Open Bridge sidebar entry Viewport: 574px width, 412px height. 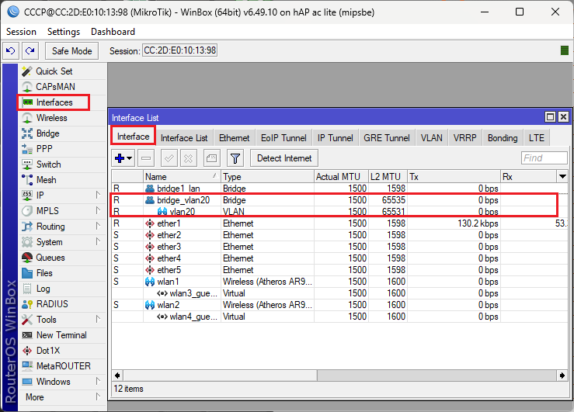pyautogui.click(x=47, y=133)
